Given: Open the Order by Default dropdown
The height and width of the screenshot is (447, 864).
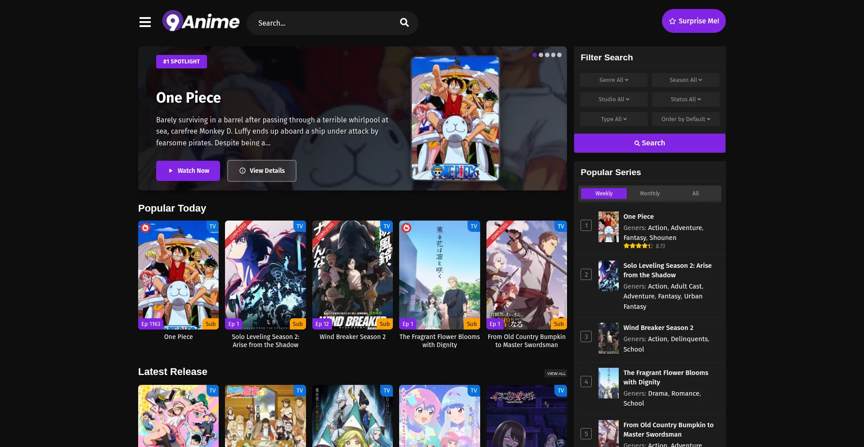Looking at the screenshot, I should tap(686, 119).
